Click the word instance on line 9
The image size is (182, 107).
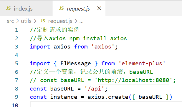pos(64,97)
